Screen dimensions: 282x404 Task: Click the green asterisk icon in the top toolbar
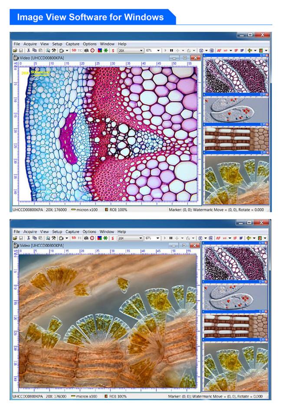click(x=105, y=50)
